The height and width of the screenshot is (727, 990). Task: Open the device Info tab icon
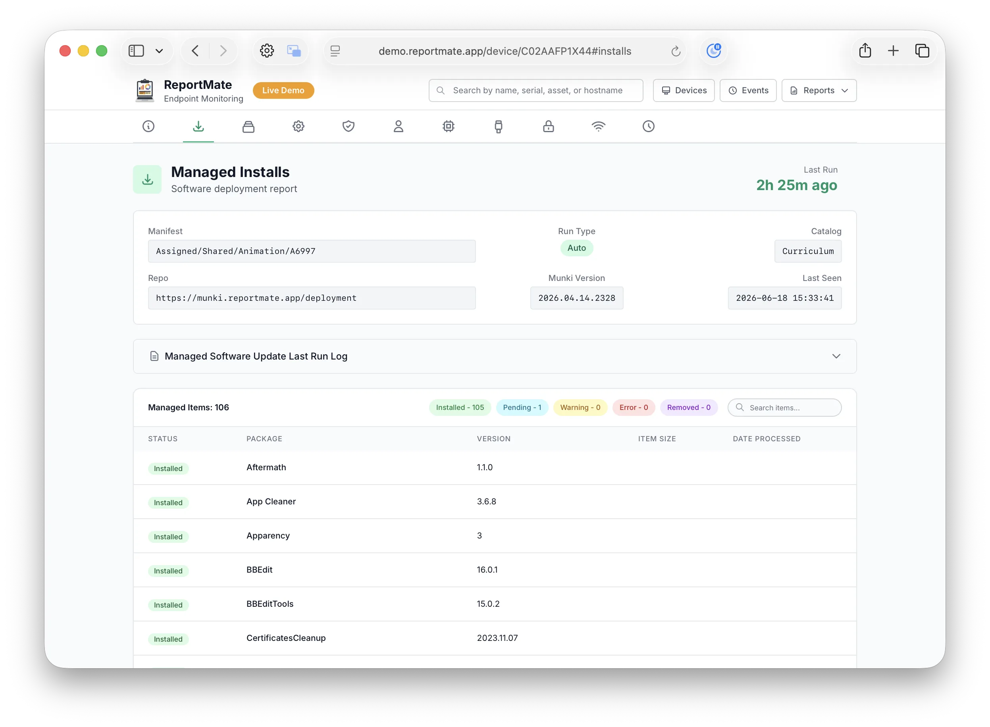148,126
